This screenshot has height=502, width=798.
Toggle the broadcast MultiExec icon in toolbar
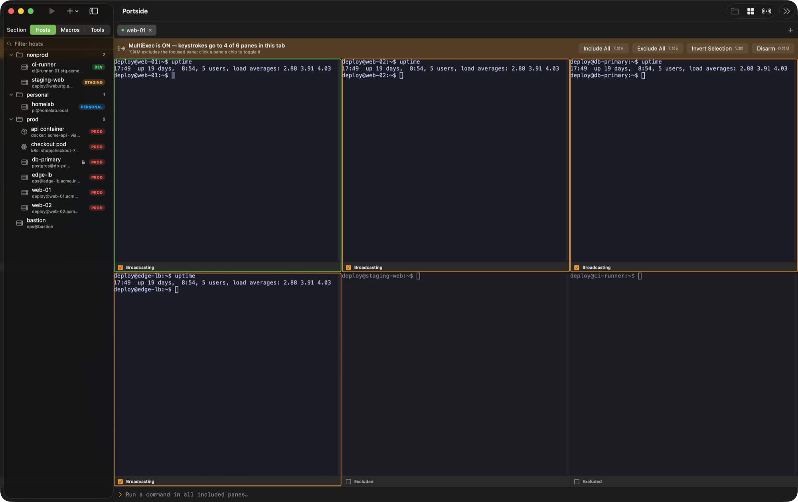click(766, 11)
